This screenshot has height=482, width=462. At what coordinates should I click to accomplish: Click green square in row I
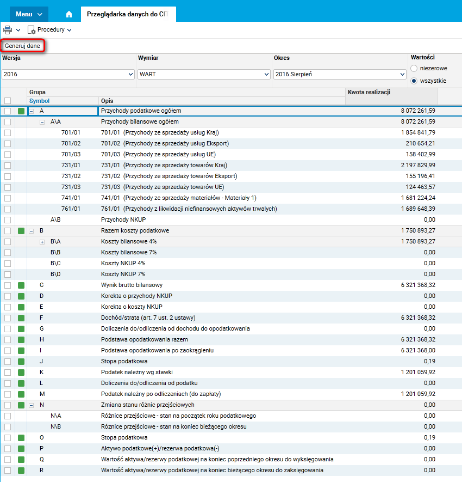pos(21,351)
